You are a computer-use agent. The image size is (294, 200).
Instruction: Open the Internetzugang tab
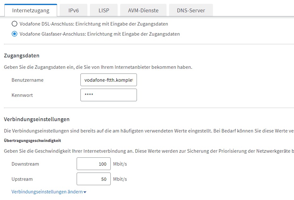[31, 10]
